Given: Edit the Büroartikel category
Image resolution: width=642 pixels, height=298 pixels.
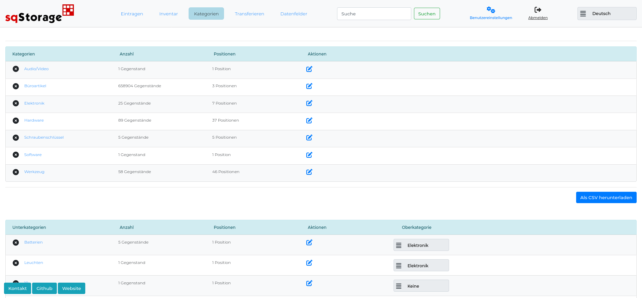Looking at the screenshot, I should click(309, 86).
